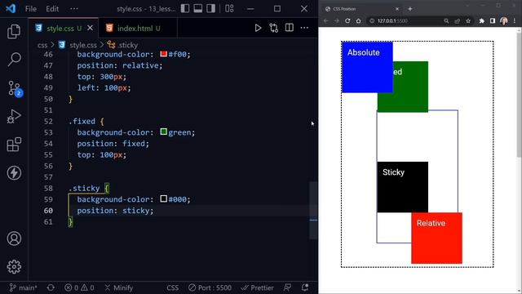Open the Accounts menu icon

click(x=14, y=238)
